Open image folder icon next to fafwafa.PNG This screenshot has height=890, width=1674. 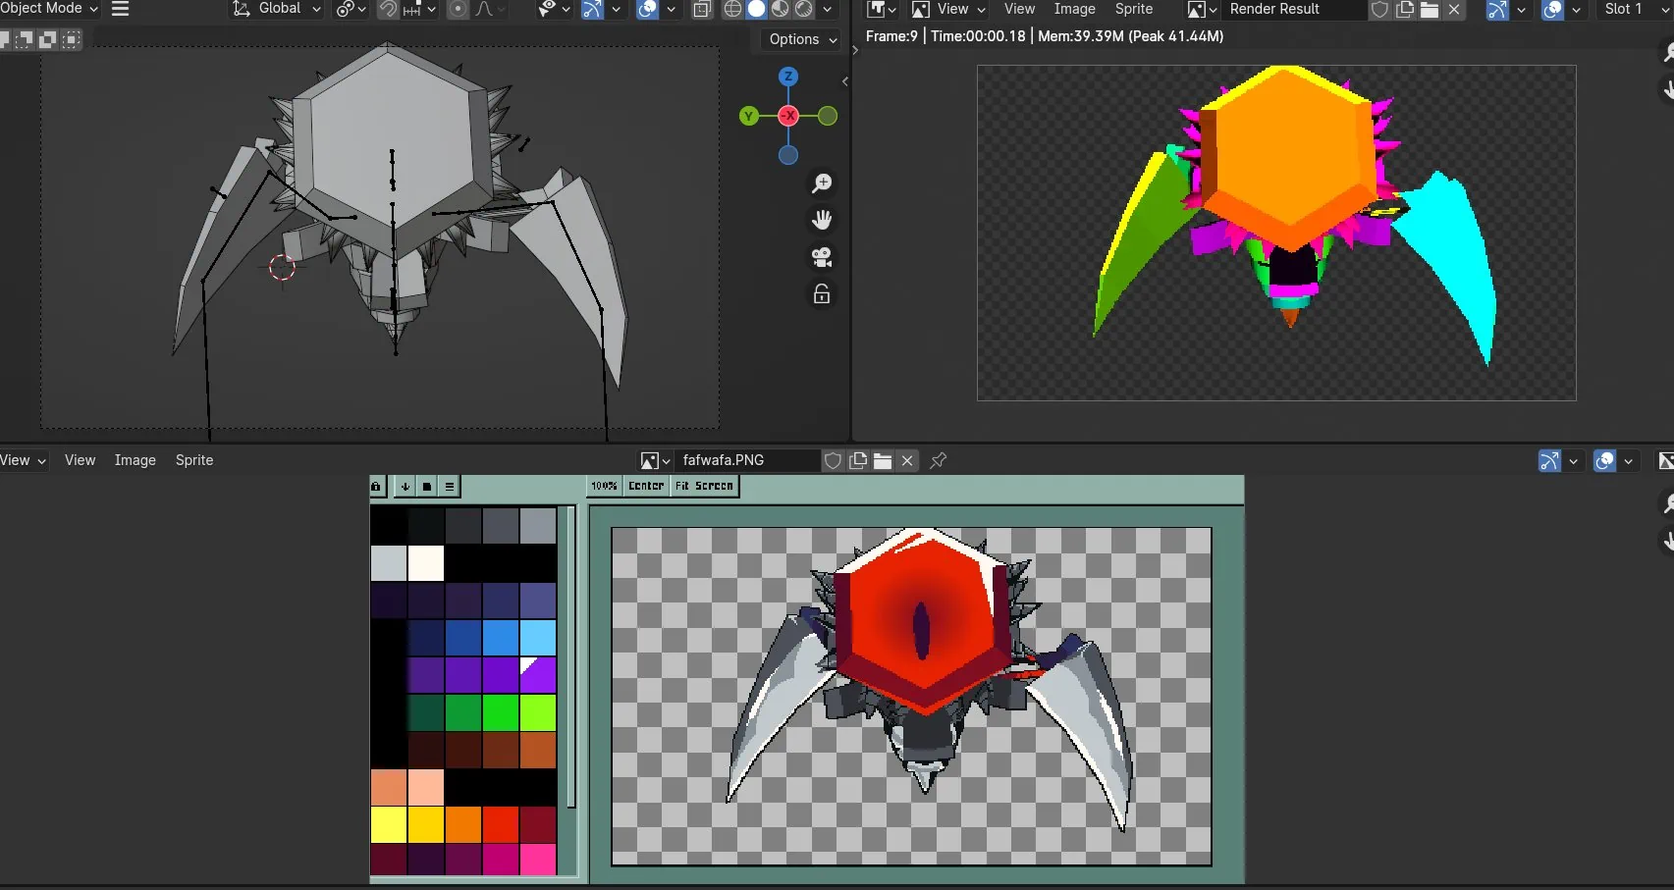(883, 460)
